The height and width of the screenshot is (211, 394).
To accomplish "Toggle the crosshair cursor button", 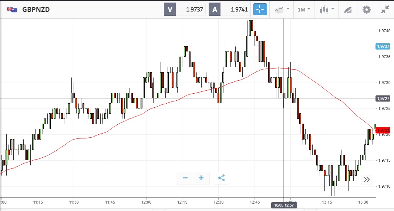I will (x=260, y=10).
